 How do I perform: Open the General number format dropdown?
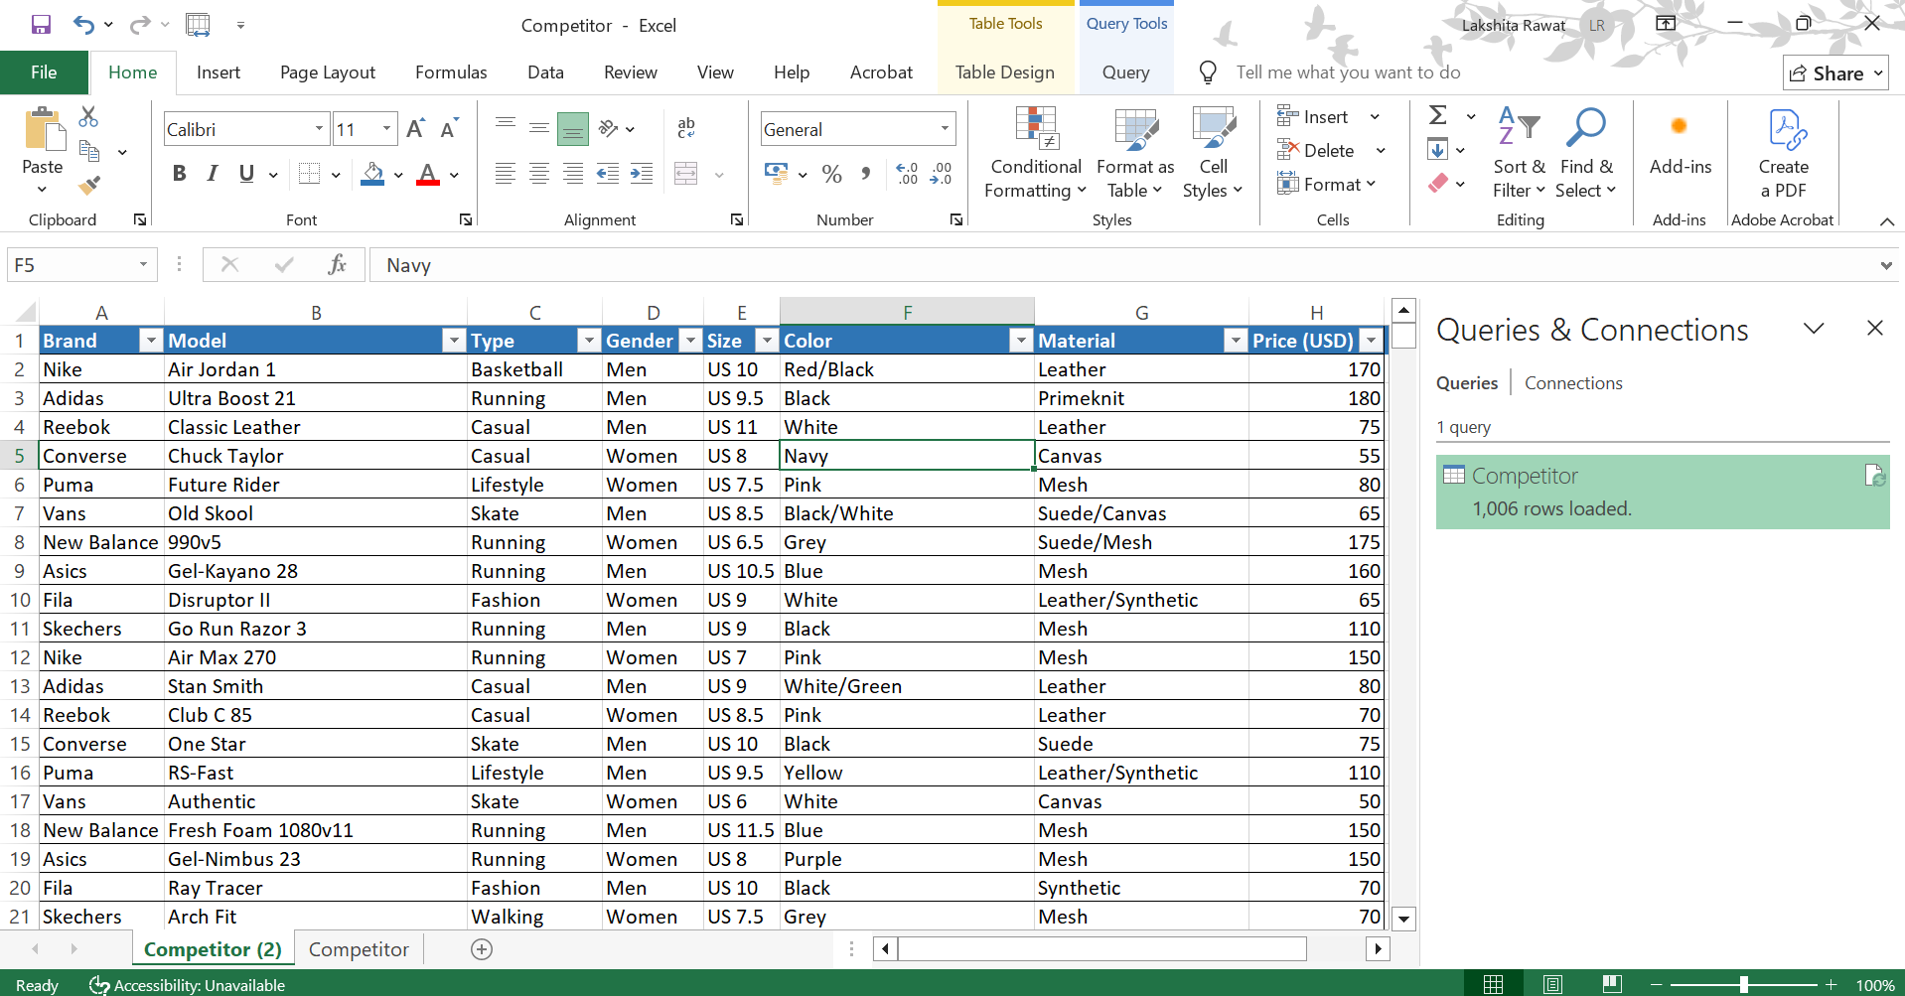(944, 129)
